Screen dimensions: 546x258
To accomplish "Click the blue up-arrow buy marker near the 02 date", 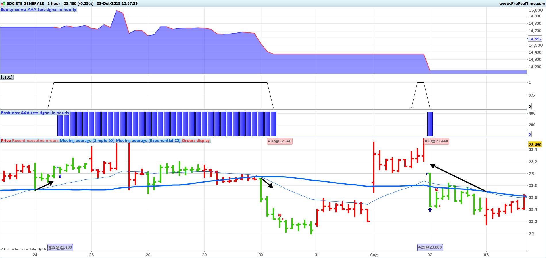I will [430, 210].
